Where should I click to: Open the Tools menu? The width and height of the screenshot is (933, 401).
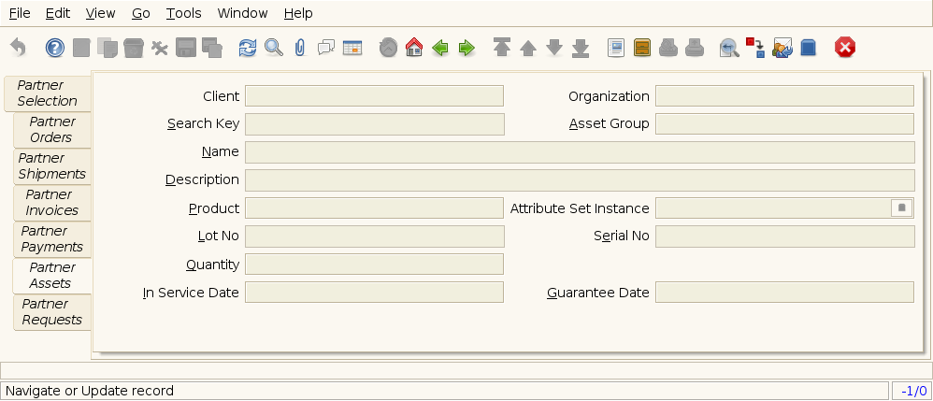point(183,13)
